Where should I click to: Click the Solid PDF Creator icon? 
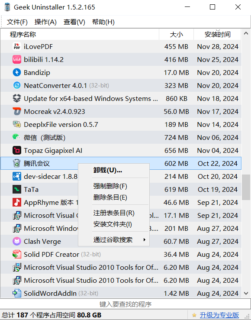pos(17,254)
